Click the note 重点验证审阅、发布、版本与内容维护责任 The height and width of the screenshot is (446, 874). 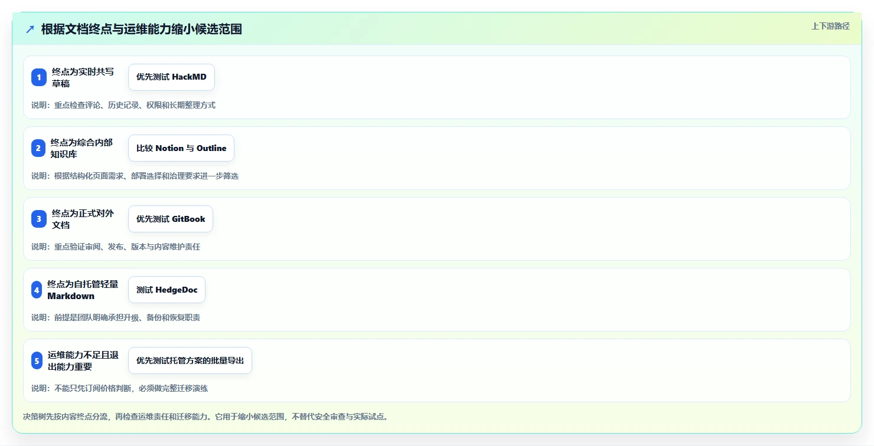click(x=116, y=247)
